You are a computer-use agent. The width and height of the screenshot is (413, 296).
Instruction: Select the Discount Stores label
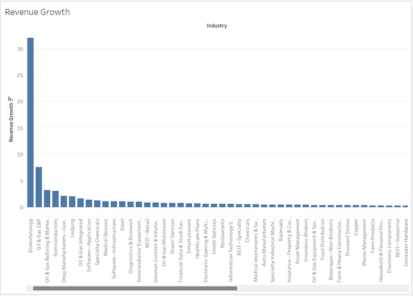(x=348, y=232)
